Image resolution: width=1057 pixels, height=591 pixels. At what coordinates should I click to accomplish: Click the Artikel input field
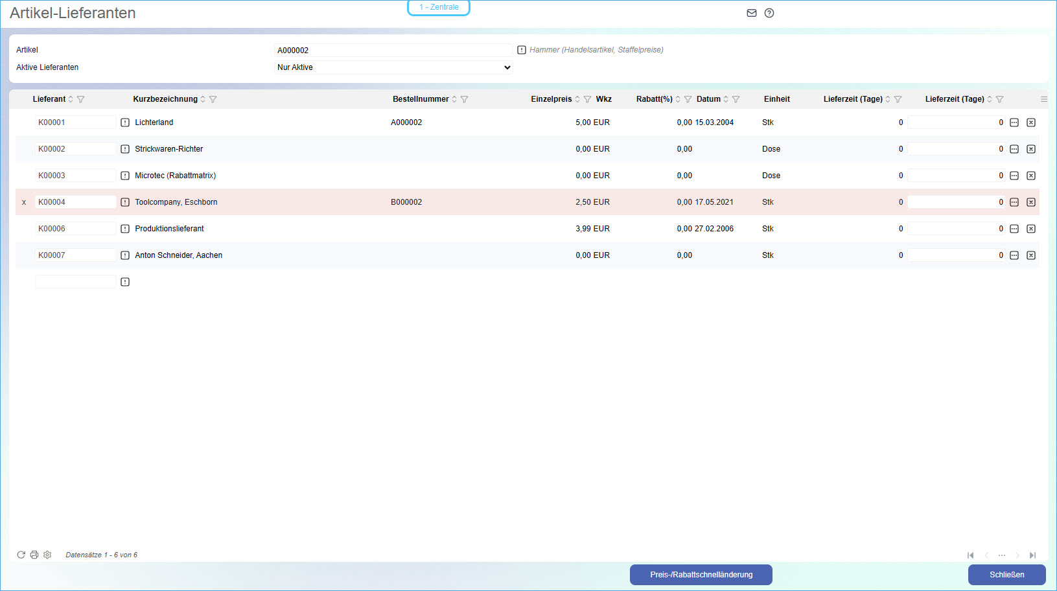click(x=393, y=50)
